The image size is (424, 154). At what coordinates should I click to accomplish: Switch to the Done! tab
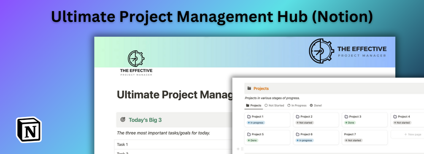[x=316, y=105]
